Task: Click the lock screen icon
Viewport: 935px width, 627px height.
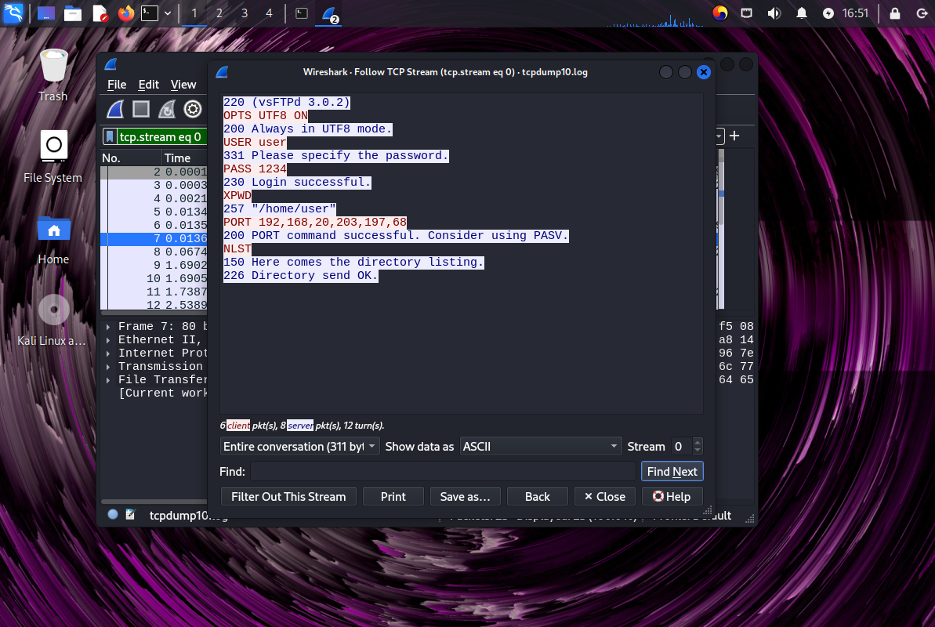Action: pos(894,13)
